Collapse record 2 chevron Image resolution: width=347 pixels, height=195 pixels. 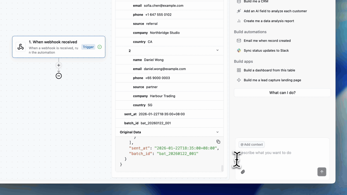pos(217,50)
